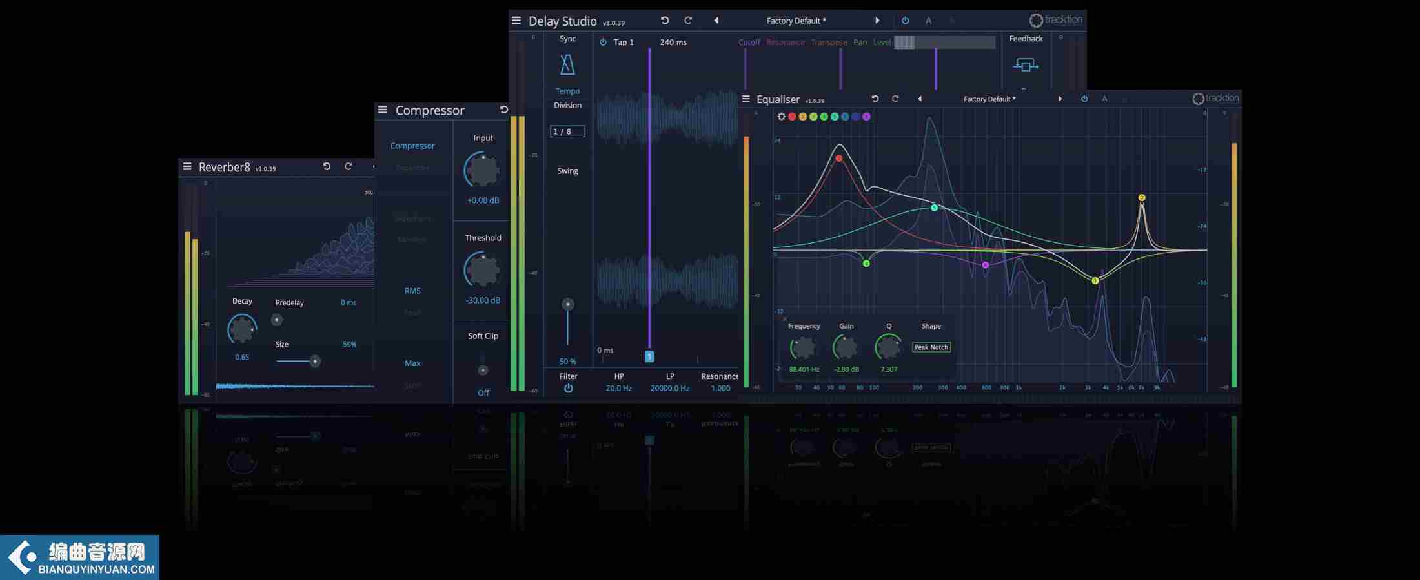Click the Equaliser Gain knob
This screenshot has height=580, width=1420.
tap(846, 347)
